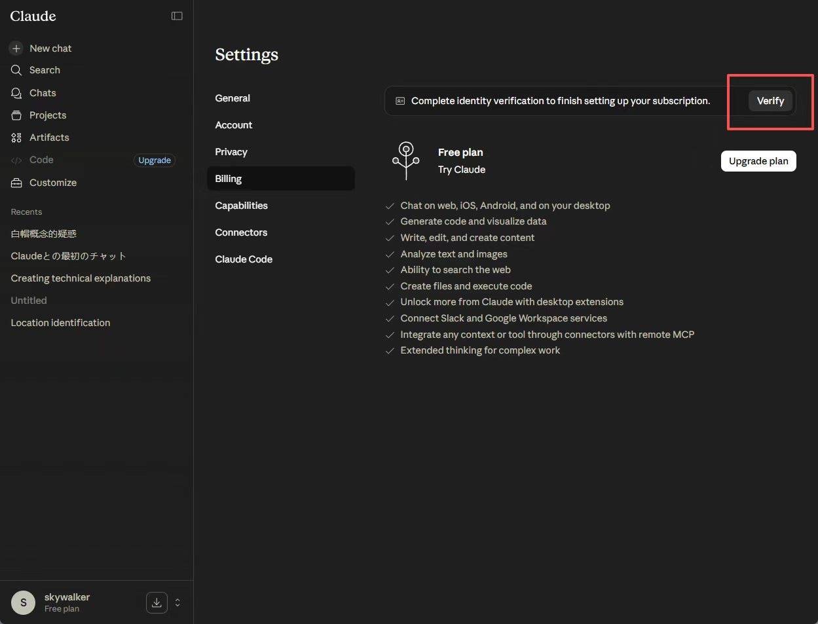818x624 pixels.
Task: Open the Untitled recent chat
Action: click(29, 301)
